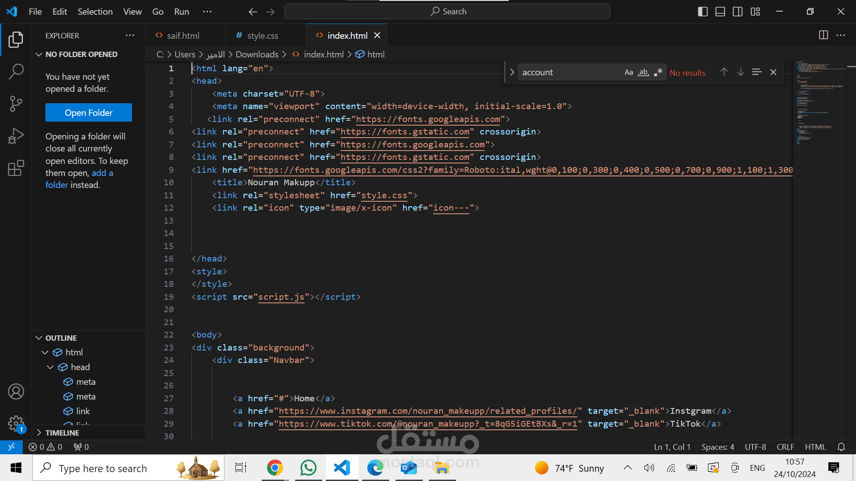Open the Accounts menu icon
The height and width of the screenshot is (481, 856).
coord(16,391)
